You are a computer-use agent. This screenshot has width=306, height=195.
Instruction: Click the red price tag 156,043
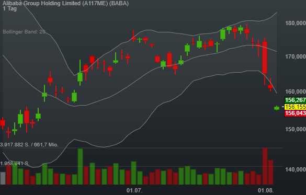(x=295, y=113)
